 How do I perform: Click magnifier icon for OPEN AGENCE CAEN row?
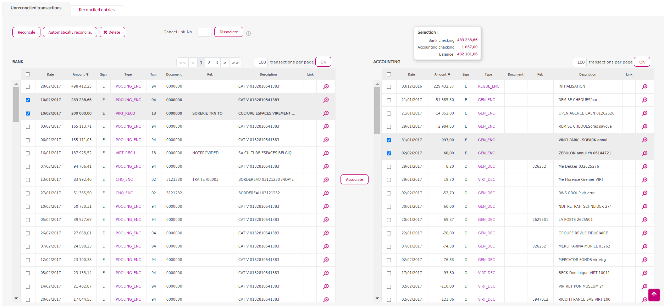click(x=644, y=113)
